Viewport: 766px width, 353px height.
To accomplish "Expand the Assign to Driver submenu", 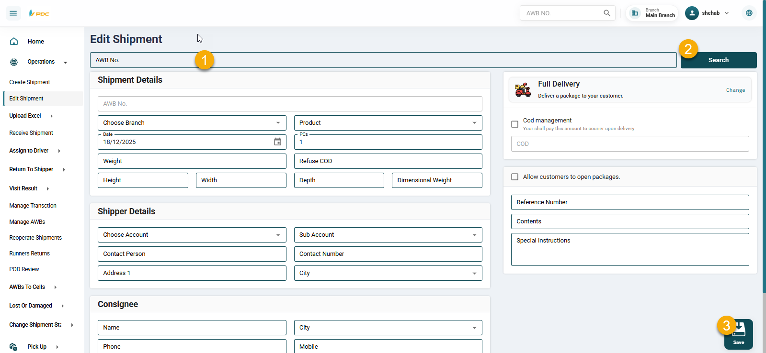I will coord(59,151).
